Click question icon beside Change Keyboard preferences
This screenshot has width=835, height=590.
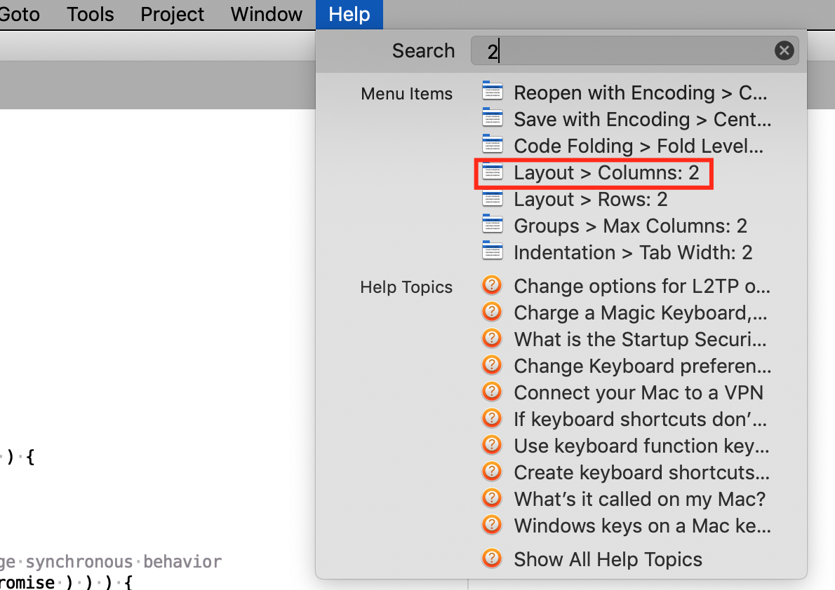(492, 365)
